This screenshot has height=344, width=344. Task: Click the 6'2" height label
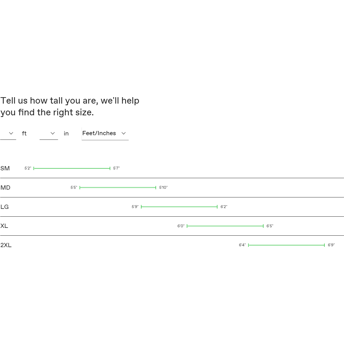224,207
